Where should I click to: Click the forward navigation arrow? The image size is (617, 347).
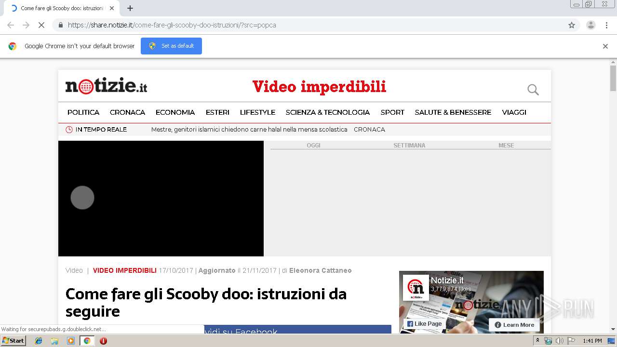(26, 25)
